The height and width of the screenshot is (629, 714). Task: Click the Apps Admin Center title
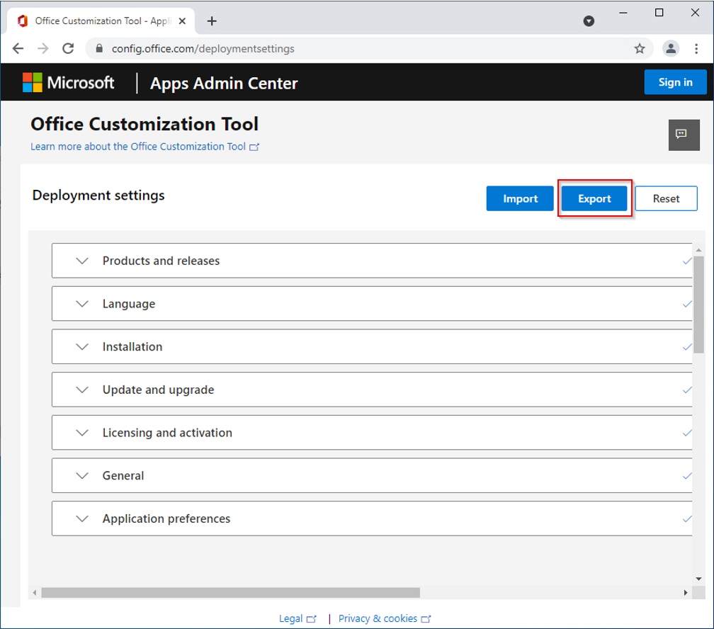point(224,84)
